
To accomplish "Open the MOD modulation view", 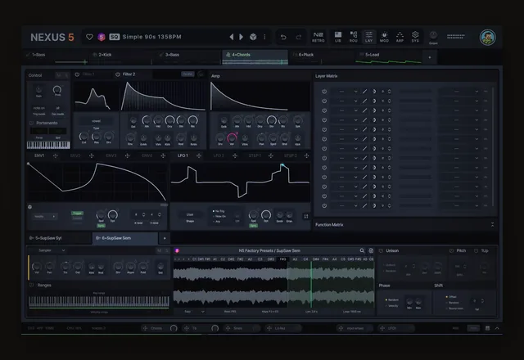I will point(384,37).
